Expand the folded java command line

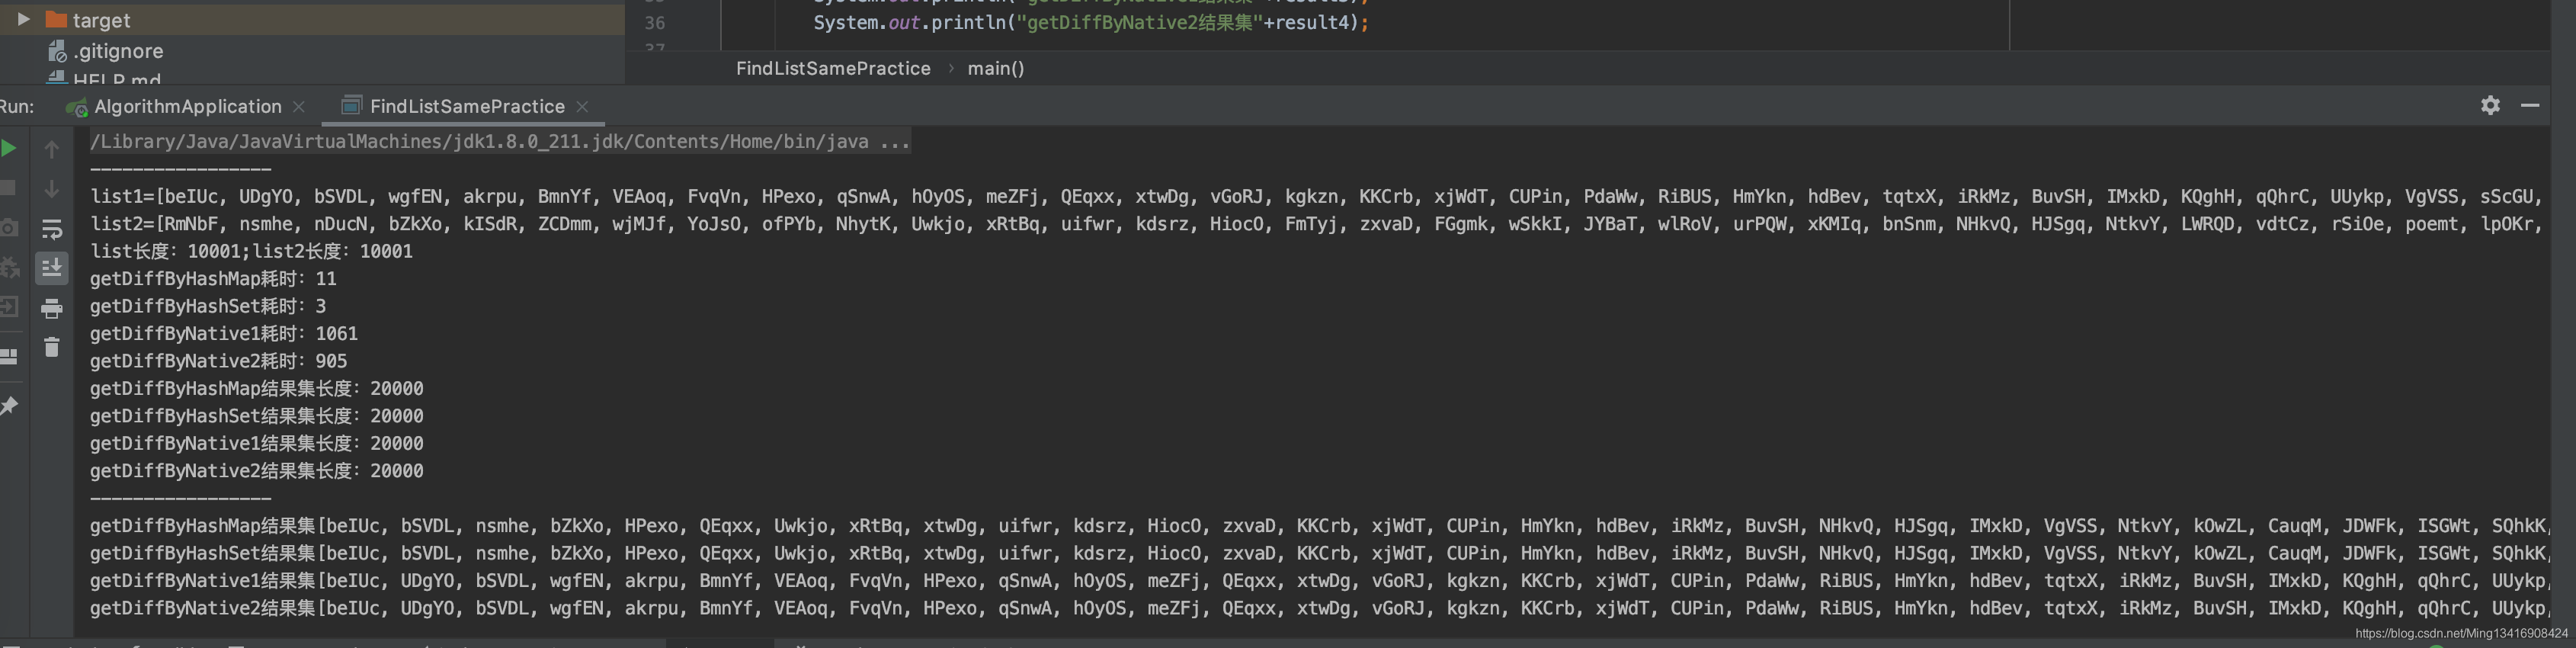pyautogui.click(x=500, y=142)
